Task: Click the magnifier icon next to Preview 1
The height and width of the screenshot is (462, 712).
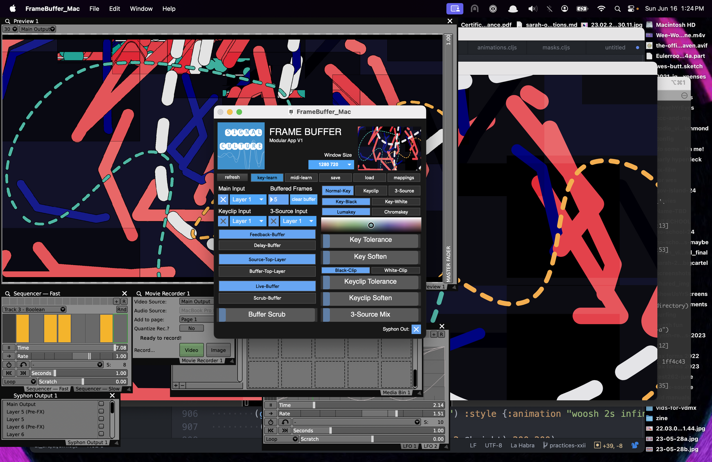Action: 7,21
